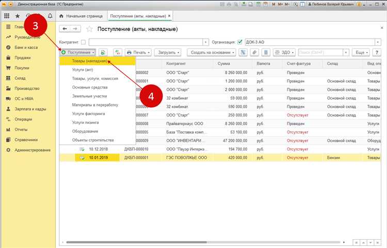Add this page to favorites with star beside title
This screenshot has height=248, width=387.
click(90, 29)
